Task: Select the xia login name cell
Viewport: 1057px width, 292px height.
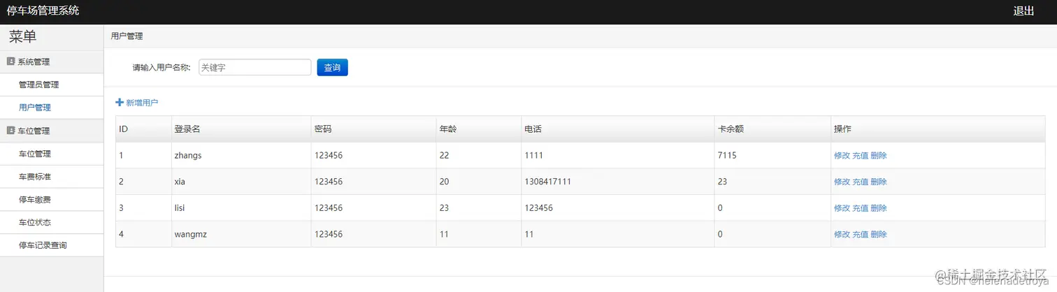Action: point(240,182)
